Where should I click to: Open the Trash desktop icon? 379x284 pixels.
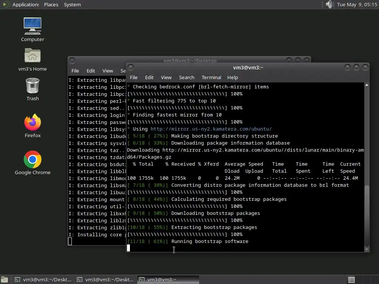click(33, 89)
